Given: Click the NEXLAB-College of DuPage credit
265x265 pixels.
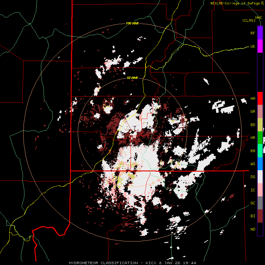Looking at the screenshot, I should [235, 3].
